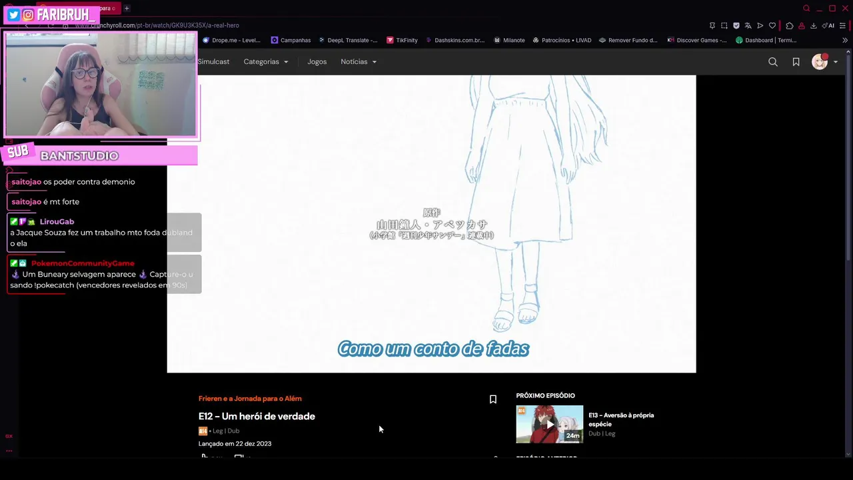Open the red browser profile icon
This screenshot has width=853, height=480.
(x=802, y=25)
